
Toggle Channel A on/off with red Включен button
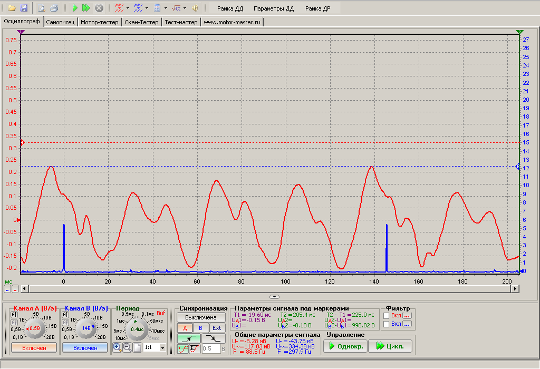(34, 348)
